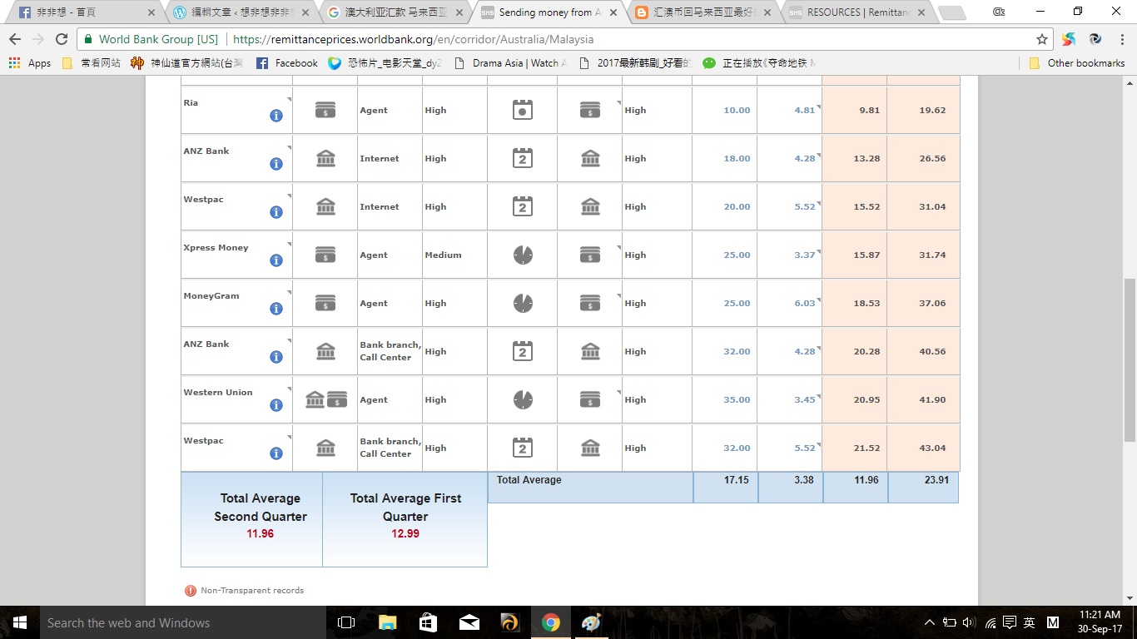The image size is (1137, 639).
Task: Open the MoneyGram info icon
Action: pyautogui.click(x=276, y=309)
